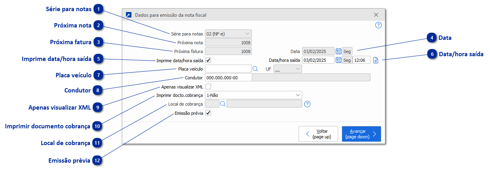This screenshot has width=490, height=171.
Task: Search Local de cobrança with magnifier icon
Action: click(223, 104)
